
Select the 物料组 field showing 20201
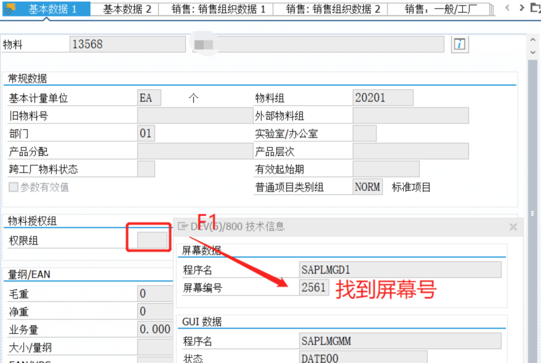383,97
